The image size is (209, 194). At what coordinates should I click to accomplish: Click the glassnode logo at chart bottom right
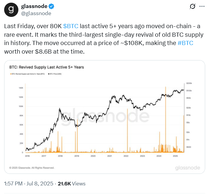[x=188, y=168]
